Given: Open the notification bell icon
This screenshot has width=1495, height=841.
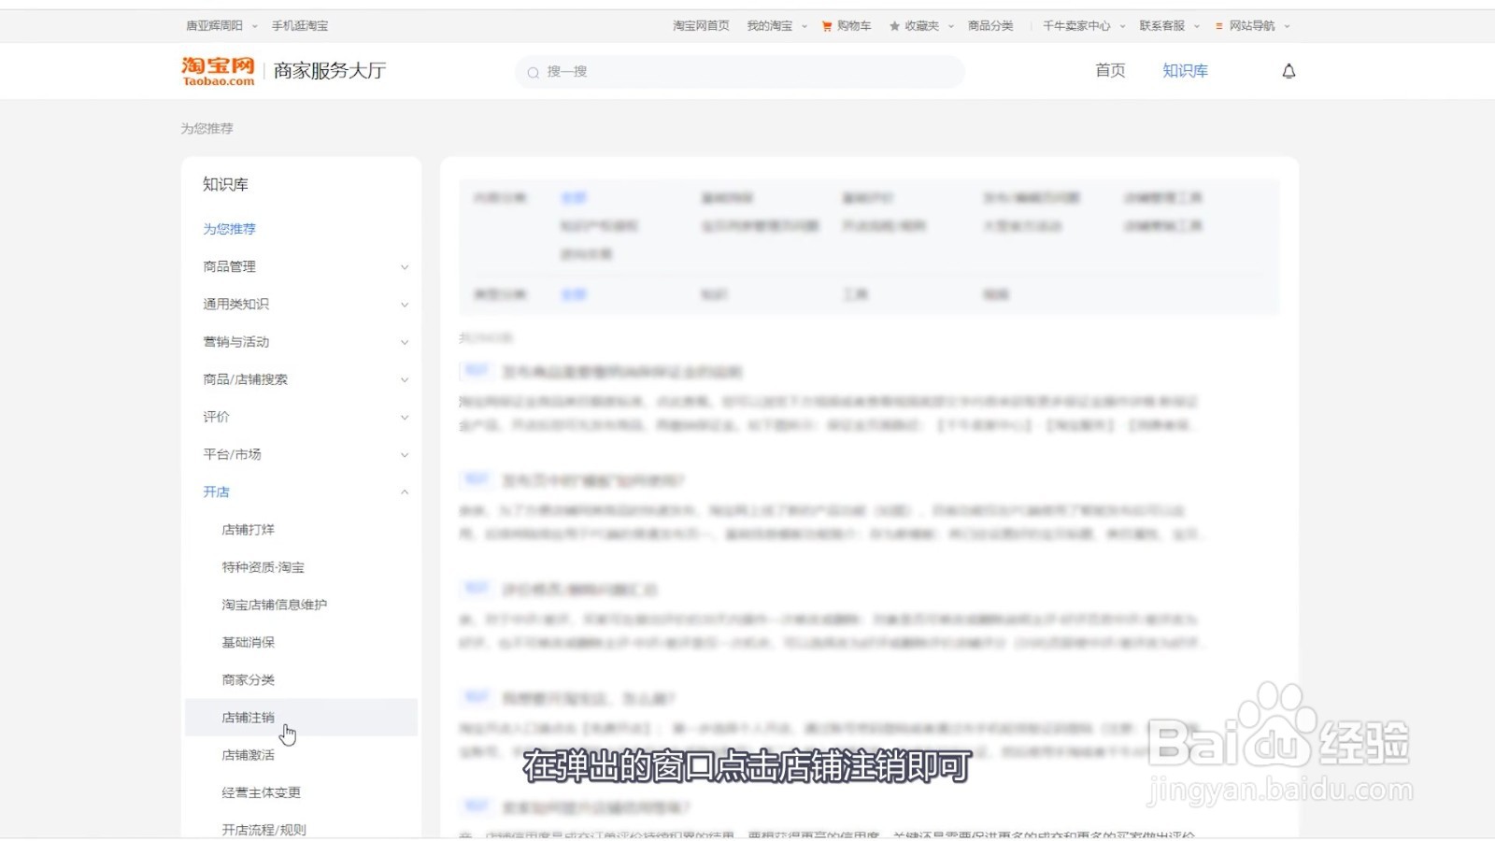Looking at the screenshot, I should [x=1289, y=71].
